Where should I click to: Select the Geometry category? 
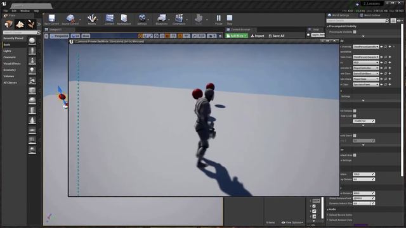tap(10, 70)
